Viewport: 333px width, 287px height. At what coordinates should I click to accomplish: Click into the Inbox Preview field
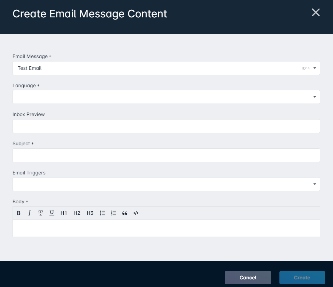pos(166,126)
